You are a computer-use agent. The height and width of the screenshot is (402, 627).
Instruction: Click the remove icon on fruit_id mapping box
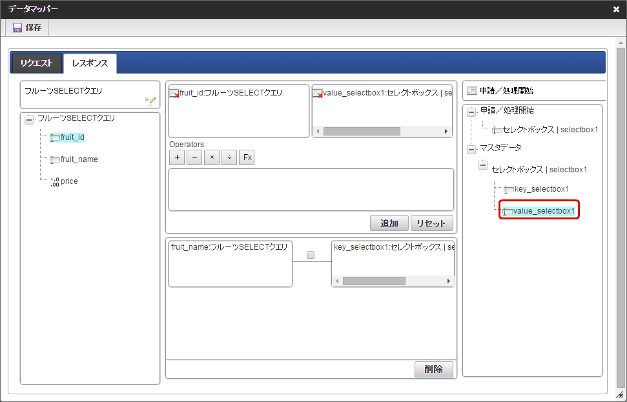click(x=174, y=94)
